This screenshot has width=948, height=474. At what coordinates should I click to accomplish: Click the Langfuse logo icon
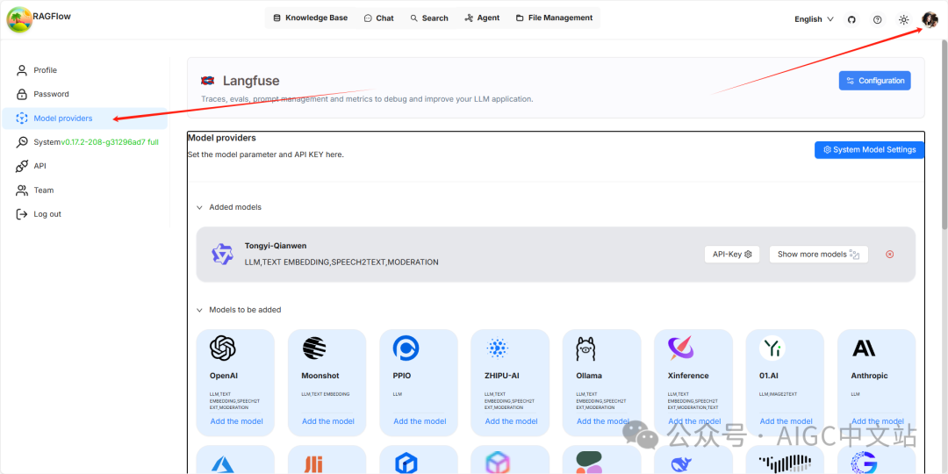click(207, 81)
